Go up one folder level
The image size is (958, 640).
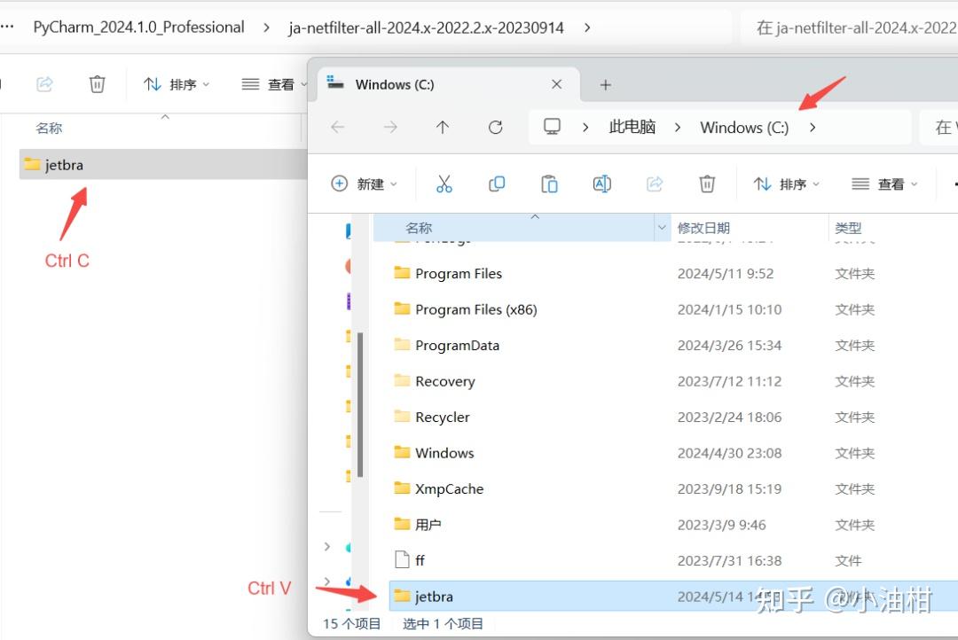(x=443, y=127)
